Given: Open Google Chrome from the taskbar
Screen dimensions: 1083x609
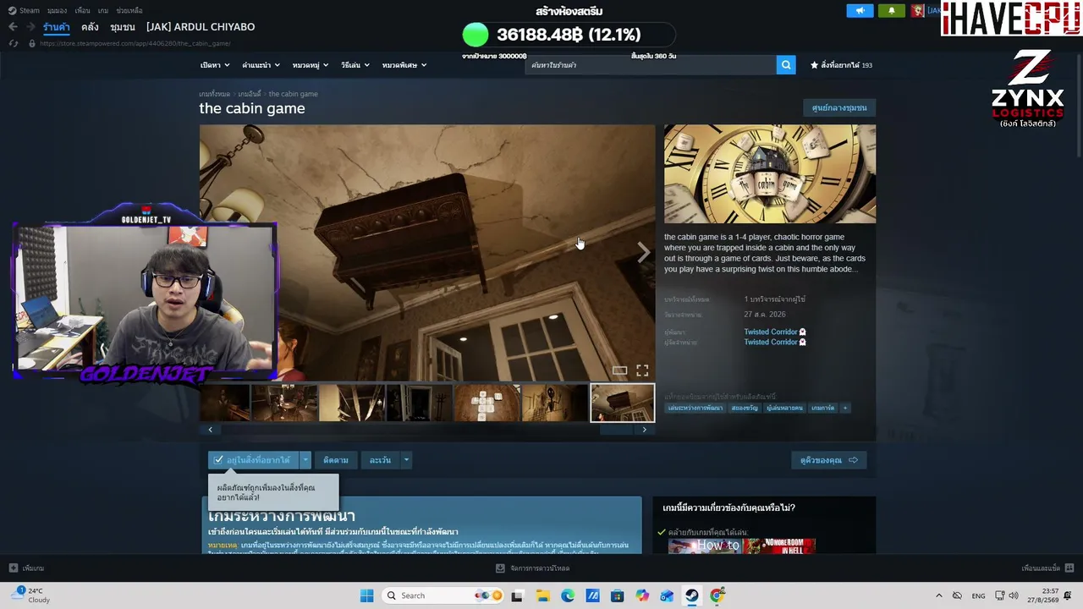Looking at the screenshot, I should pyautogui.click(x=717, y=595).
